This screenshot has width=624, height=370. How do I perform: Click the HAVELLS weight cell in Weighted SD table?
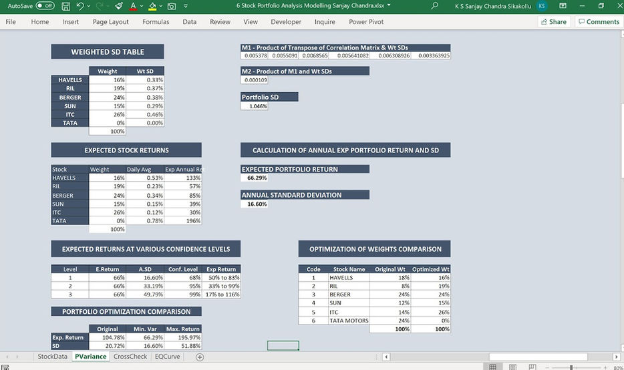click(108, 80)
